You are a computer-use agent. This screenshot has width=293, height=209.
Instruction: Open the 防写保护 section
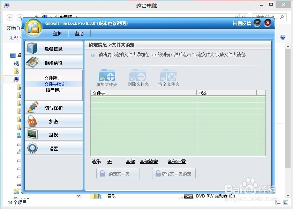click(54, 107)
